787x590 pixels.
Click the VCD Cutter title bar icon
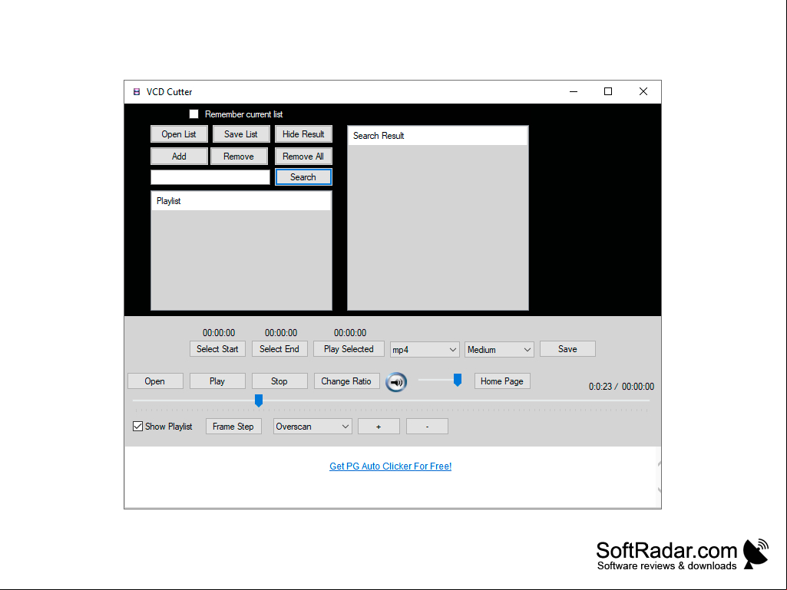coord(137,92)
